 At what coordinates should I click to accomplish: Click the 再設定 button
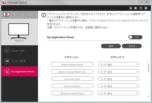point(132,46)
